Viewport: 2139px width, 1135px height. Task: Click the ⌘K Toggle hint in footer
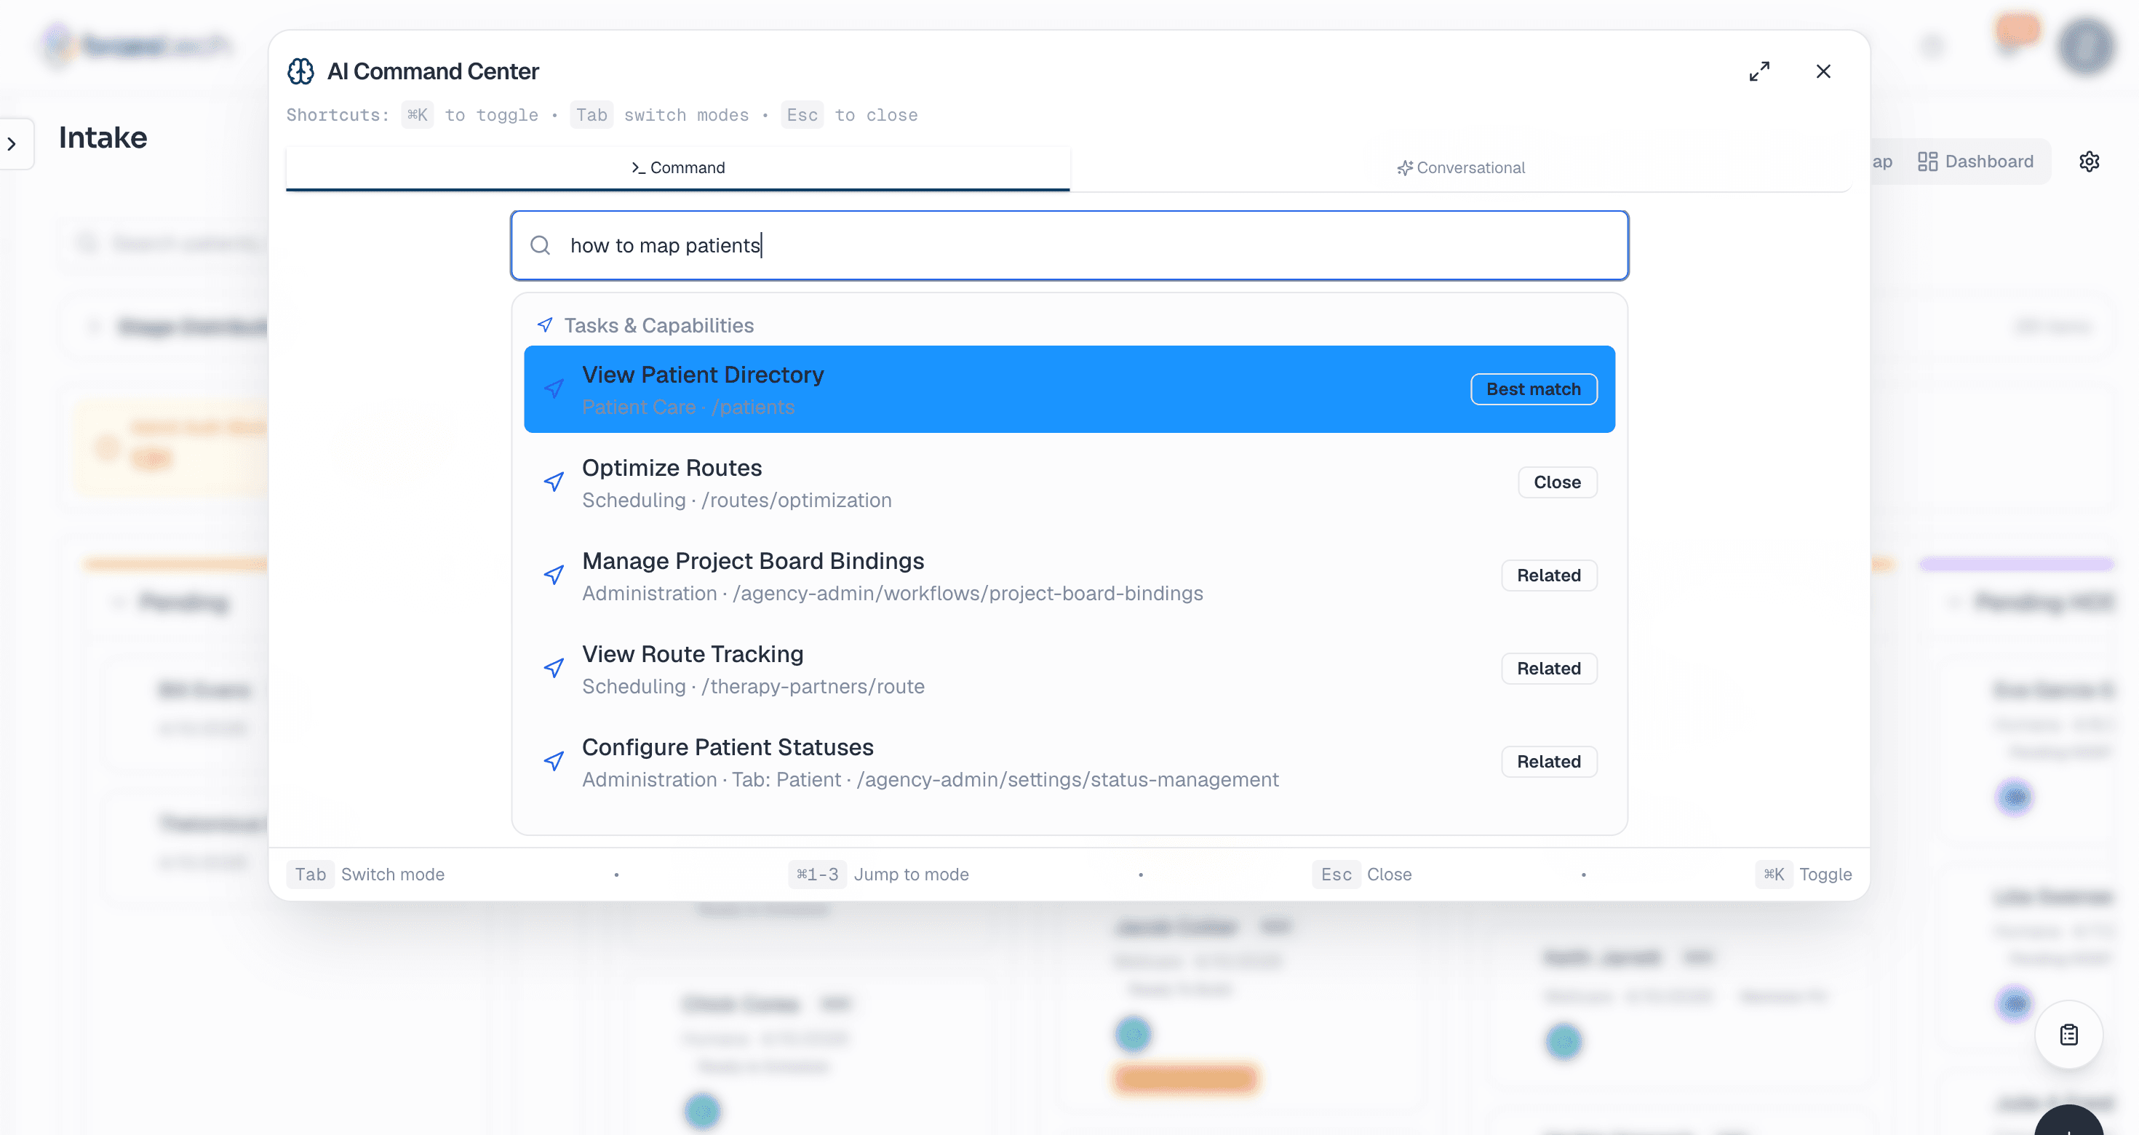[x=1804, y=875]
